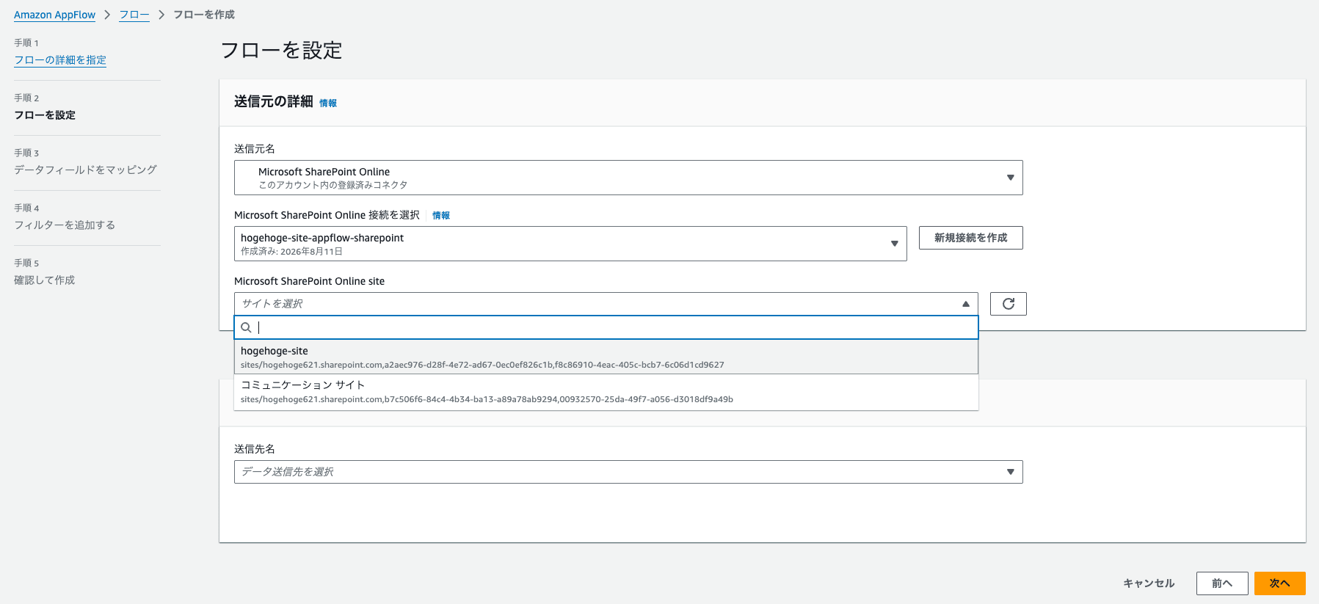The width and height of the screenshot is (1319, 604).
Task: Click the このアカウント内の登録済みコネクタ description
Action: click(x=333, y=185)
